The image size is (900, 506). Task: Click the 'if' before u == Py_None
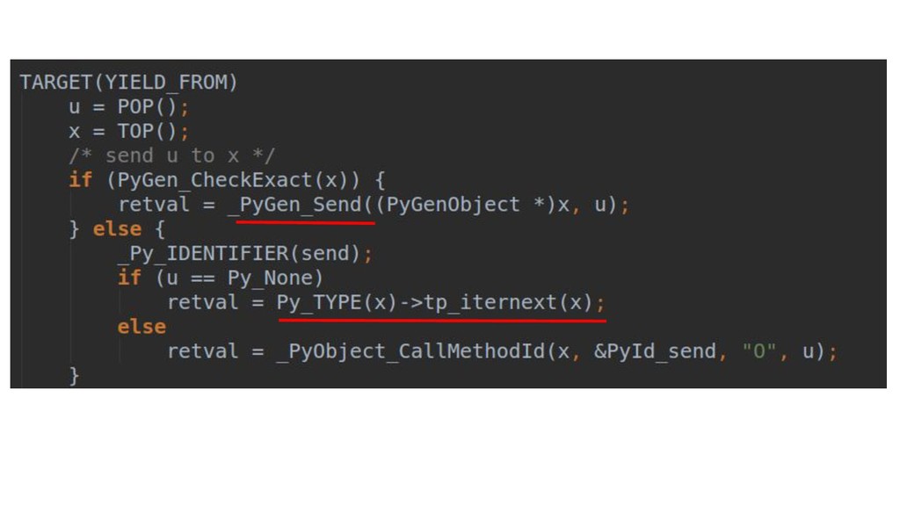(x=129, y=278)
